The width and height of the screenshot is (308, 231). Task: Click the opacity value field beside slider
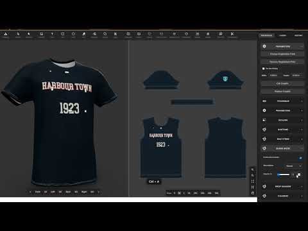tap(293, 175)
